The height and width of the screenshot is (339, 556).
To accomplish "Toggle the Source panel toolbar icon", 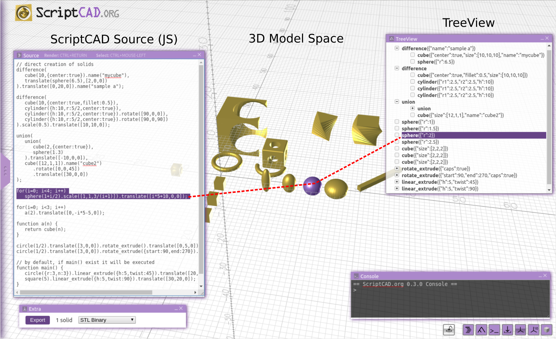I will click(468, 330).
